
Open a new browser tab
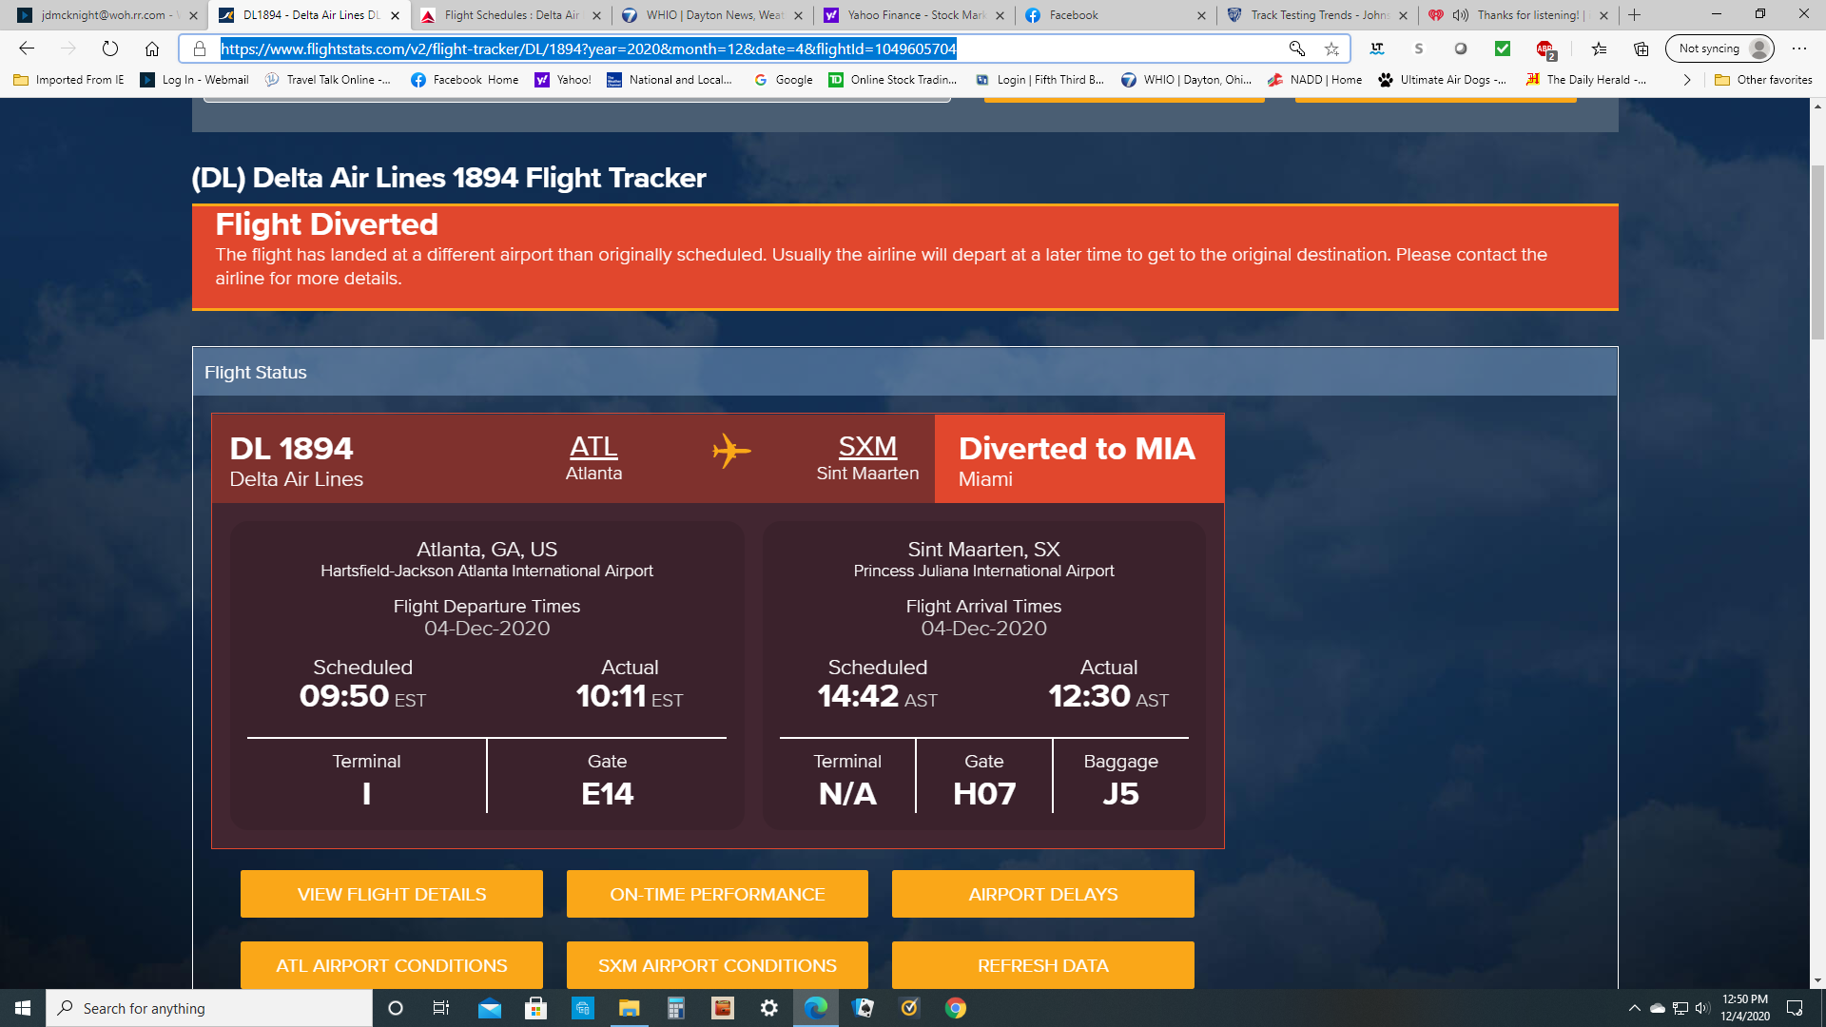tap(1635, 15)
